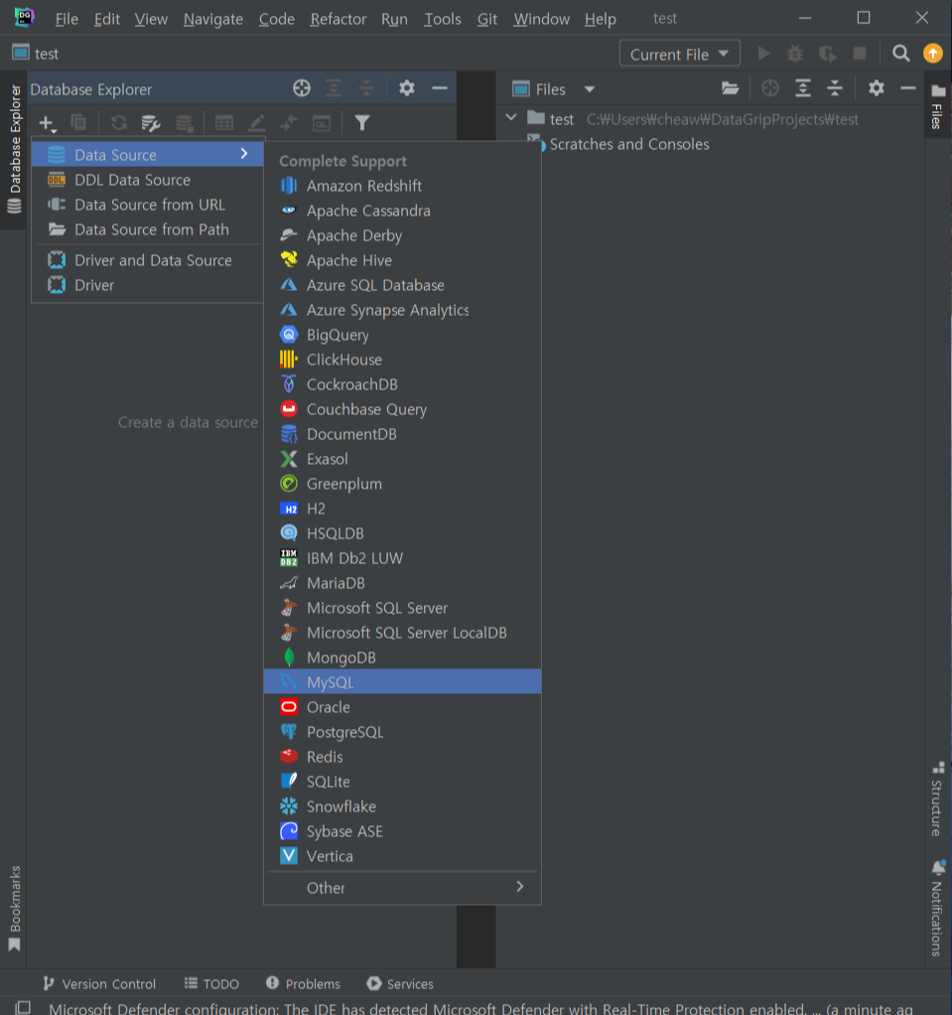Open the Problems tab

point(303,983)
